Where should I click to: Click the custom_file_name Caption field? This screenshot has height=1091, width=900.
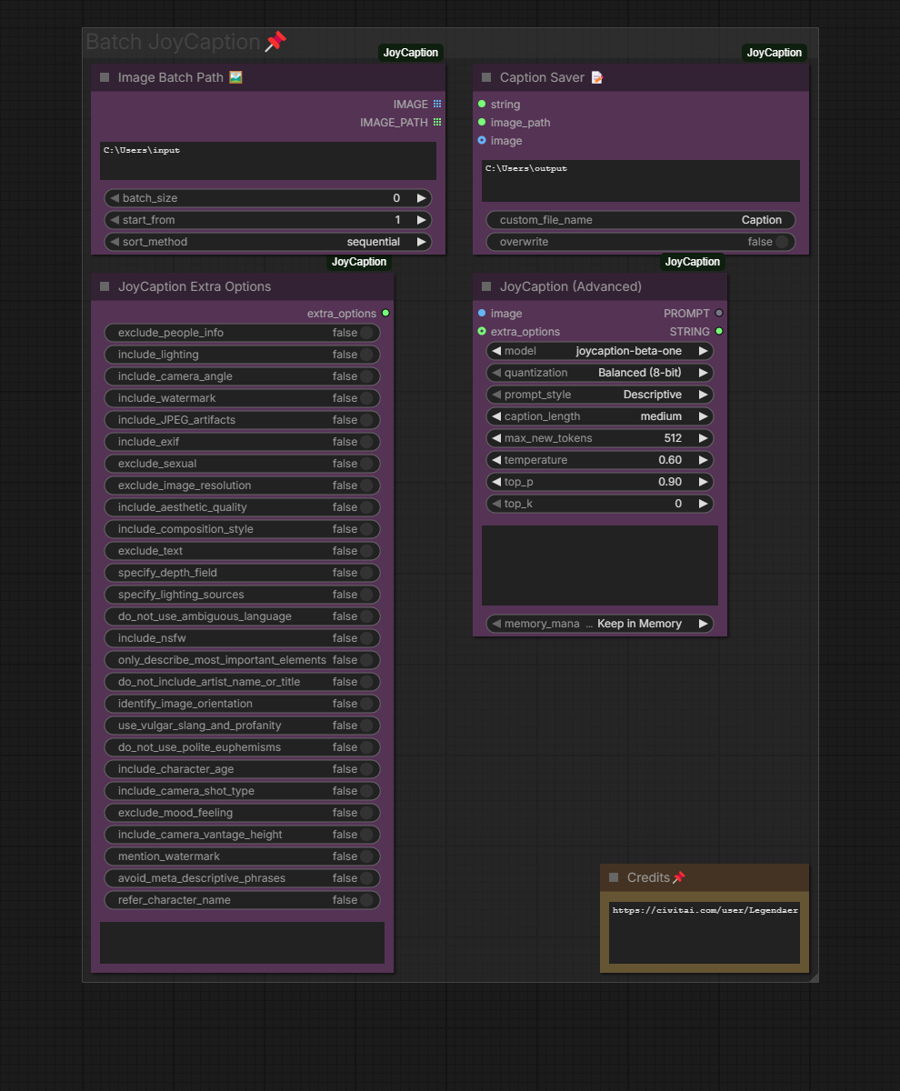point(640,220)
